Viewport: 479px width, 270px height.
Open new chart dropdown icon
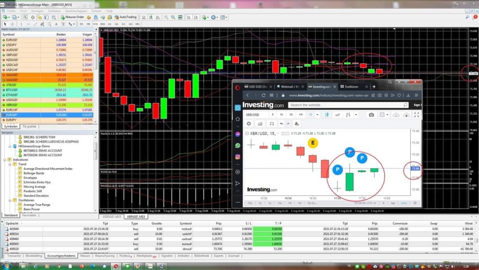(x=6, y=18)
